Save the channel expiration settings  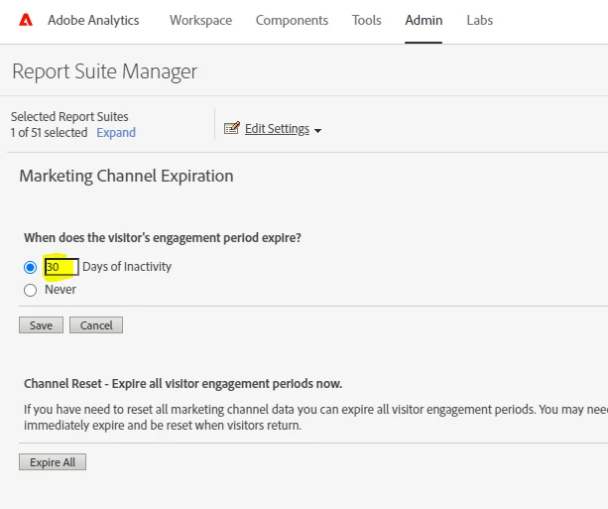pos(41,325)
